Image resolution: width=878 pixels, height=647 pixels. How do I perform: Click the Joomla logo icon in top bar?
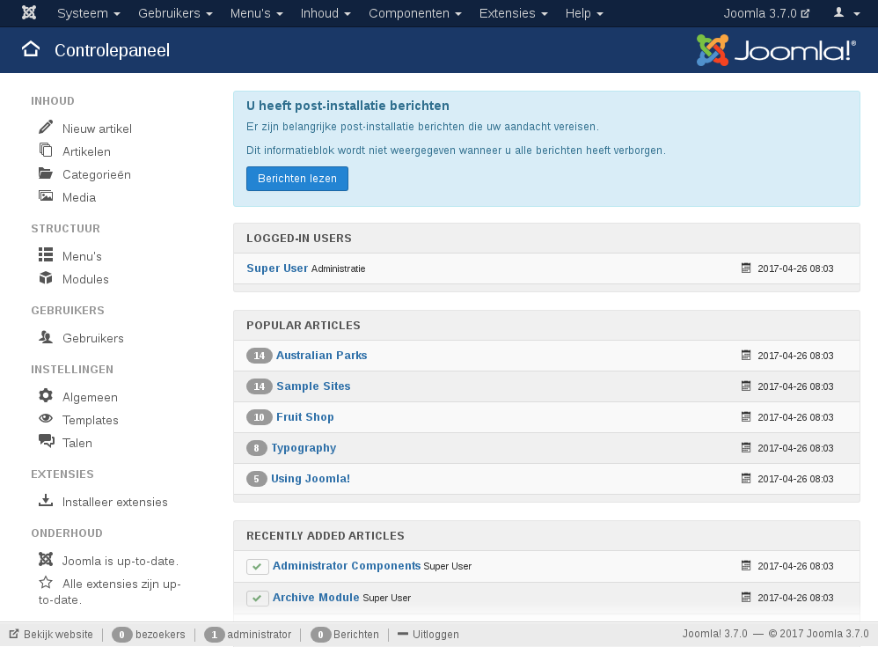point(29,13)
